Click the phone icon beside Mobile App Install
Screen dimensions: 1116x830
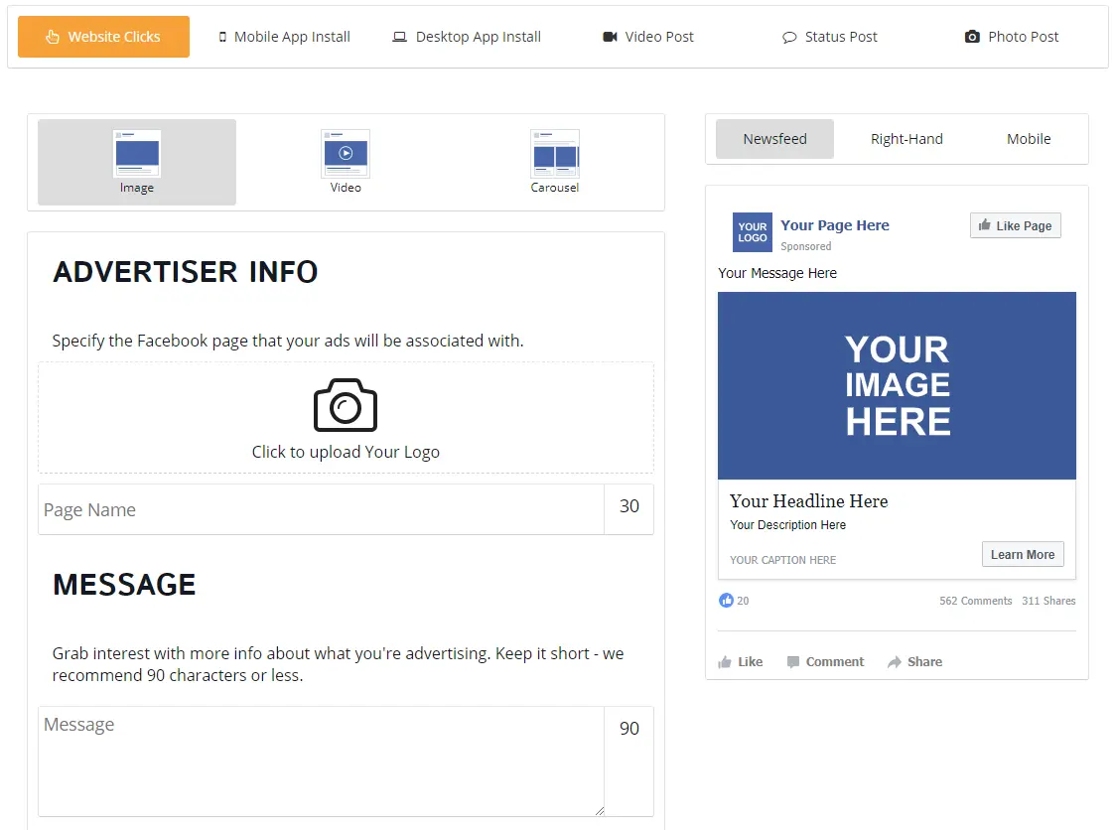click(220, 36)
